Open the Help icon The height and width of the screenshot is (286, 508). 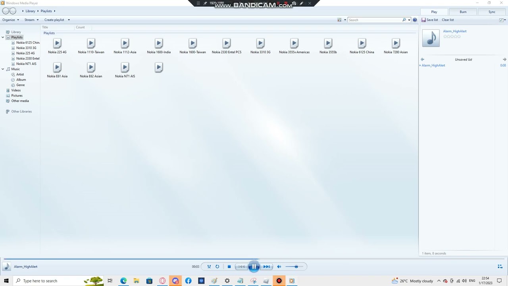[x=415, y=20]
